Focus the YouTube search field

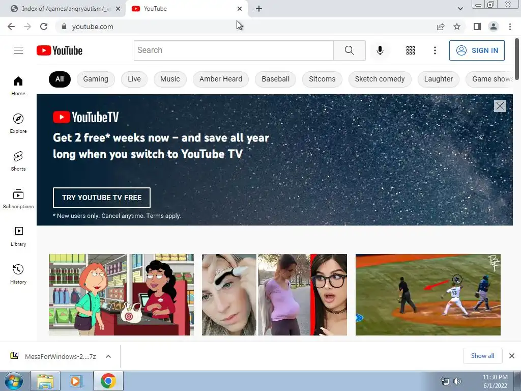234,50
